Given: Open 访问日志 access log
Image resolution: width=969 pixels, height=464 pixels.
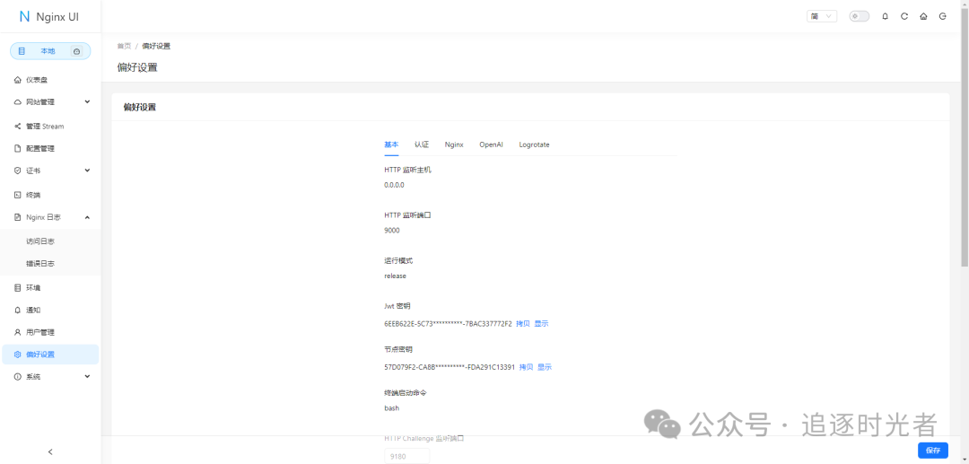Looking at the screenshot, I should pos(50,241).
